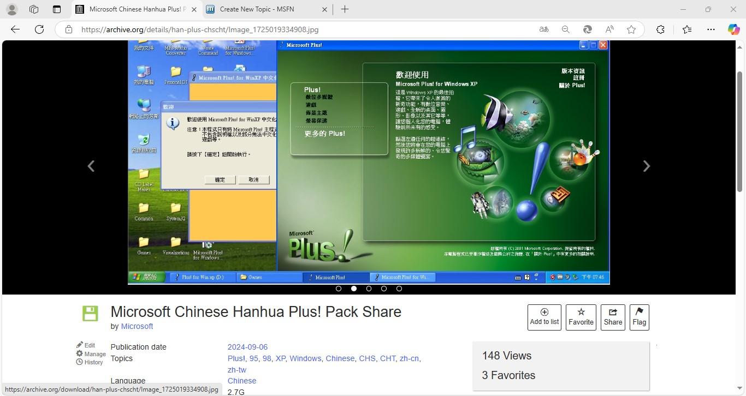The width and height of the screenshot is (746, 396).
Task: Refresh the current page
Action: pyautogui.click(x=39, y=29)
